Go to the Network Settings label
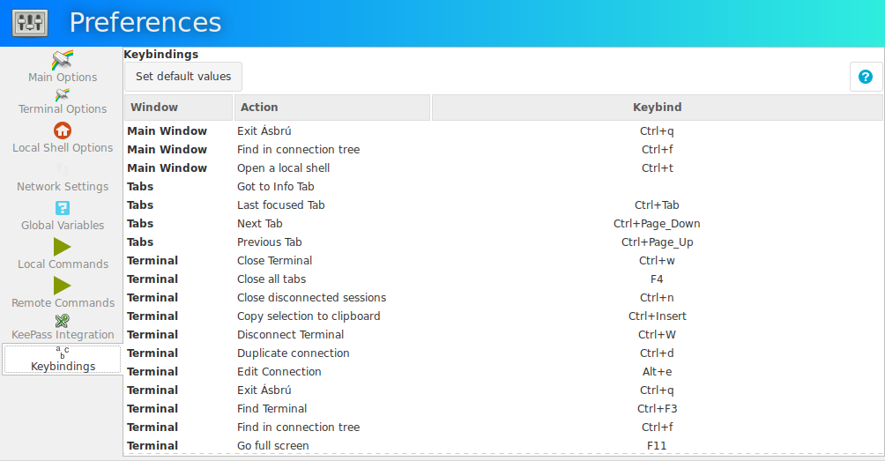The image size is (885, 461). [63, 187]
